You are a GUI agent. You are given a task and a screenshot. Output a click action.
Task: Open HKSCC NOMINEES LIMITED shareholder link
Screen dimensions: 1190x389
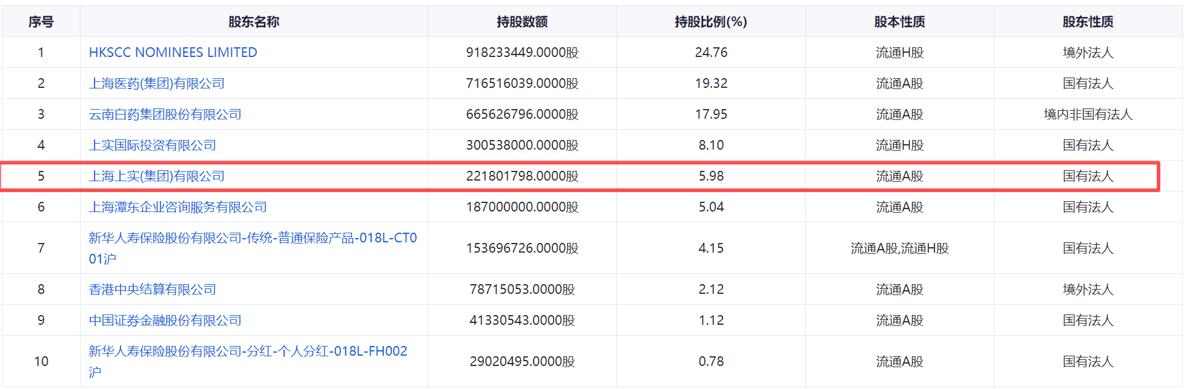tap(173, 53)
